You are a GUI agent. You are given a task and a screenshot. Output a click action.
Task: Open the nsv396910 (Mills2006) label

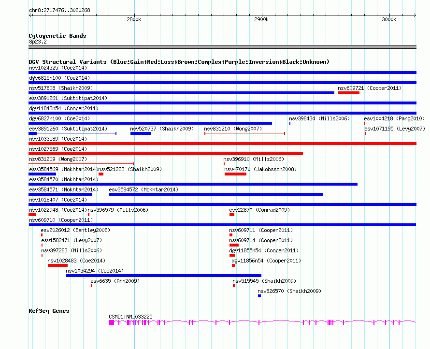point(254,159)
